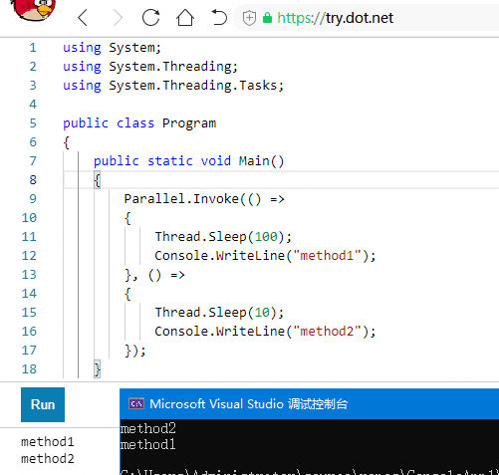The image size is (499, 475).
Task: Click the console window icon in title bar
Action: pos(136,403)
